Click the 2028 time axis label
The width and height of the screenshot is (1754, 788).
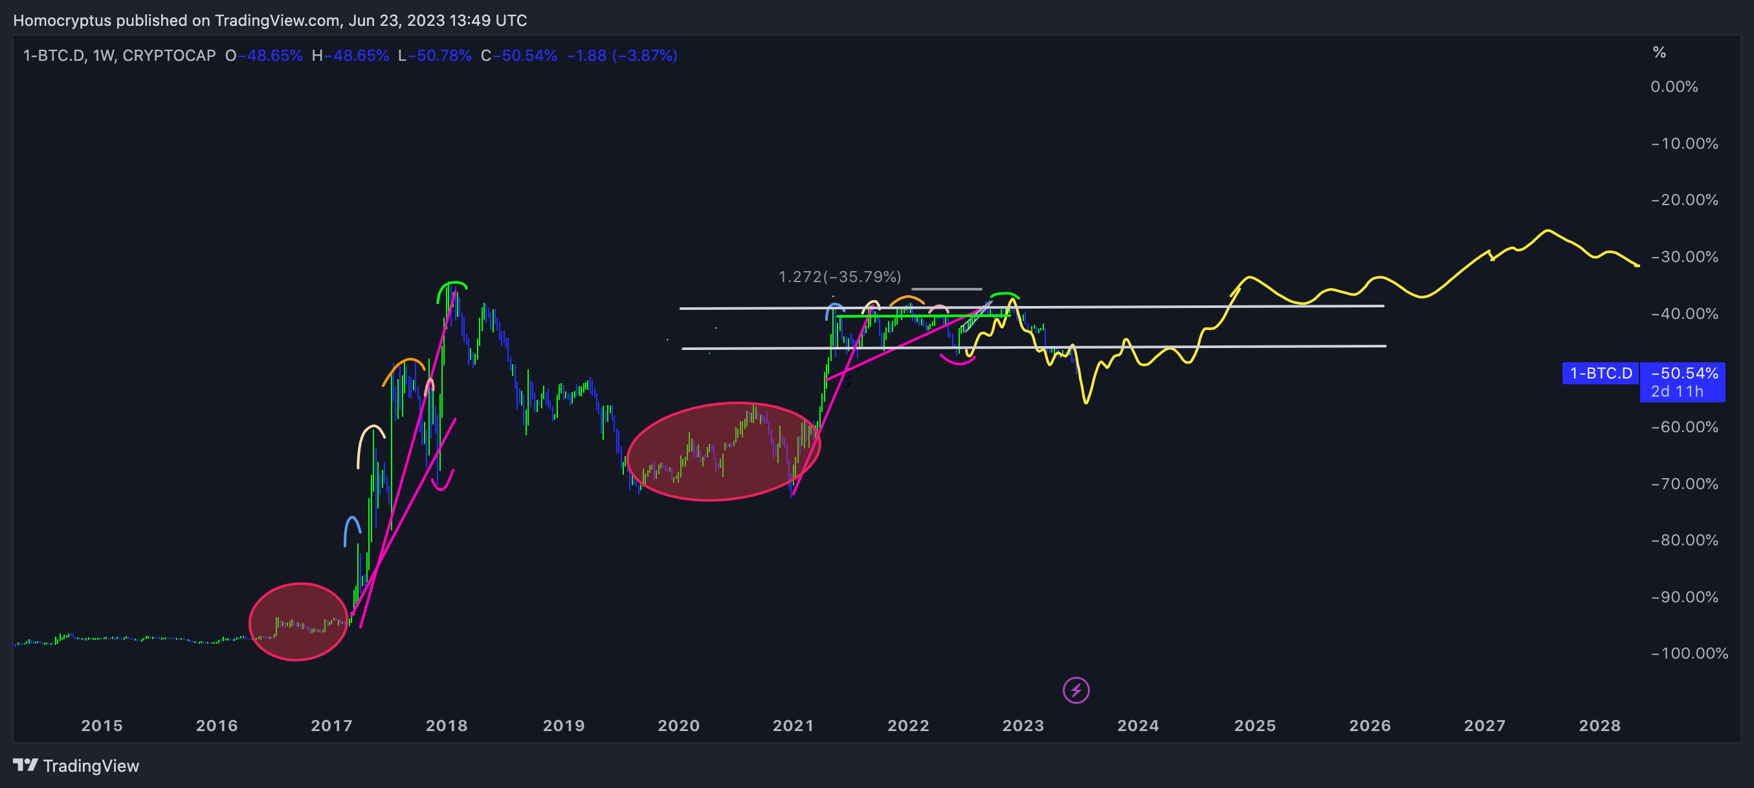click(1600, 725)
